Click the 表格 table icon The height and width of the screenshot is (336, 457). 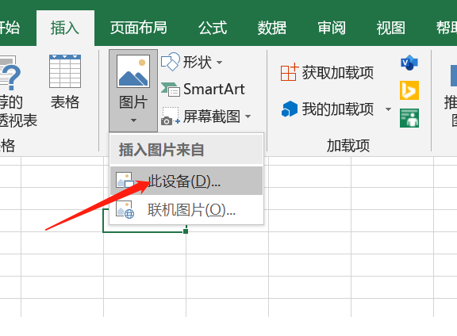coord(65,71)
